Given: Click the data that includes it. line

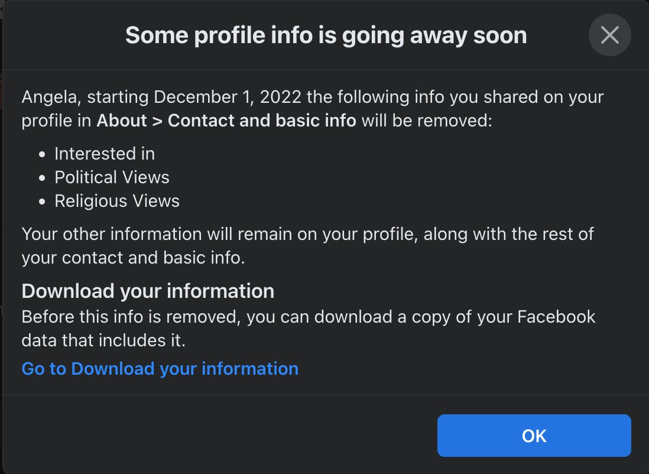Looking at the screenshot, I should click(103, 340).
